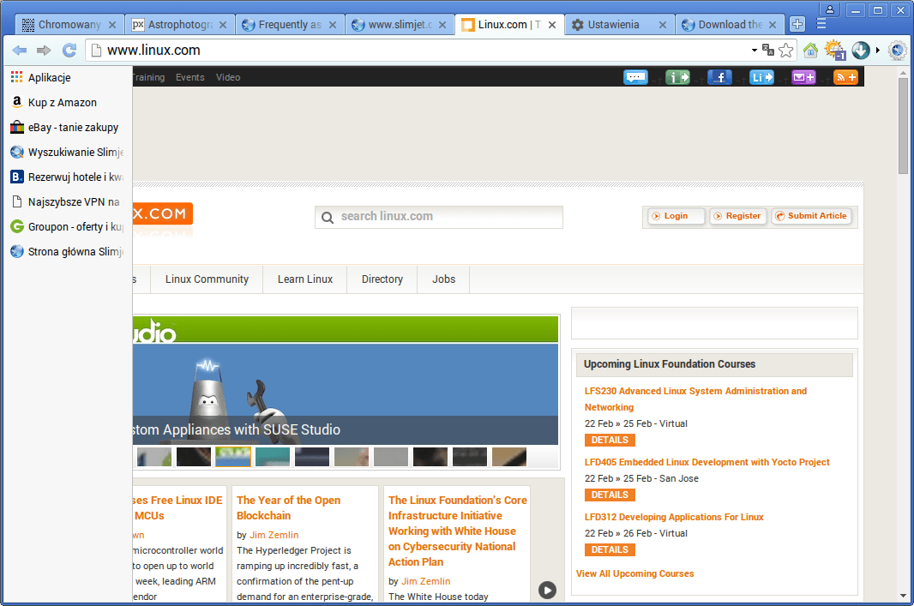Click DETAILS button under LFD312 course

click(610, 549)
